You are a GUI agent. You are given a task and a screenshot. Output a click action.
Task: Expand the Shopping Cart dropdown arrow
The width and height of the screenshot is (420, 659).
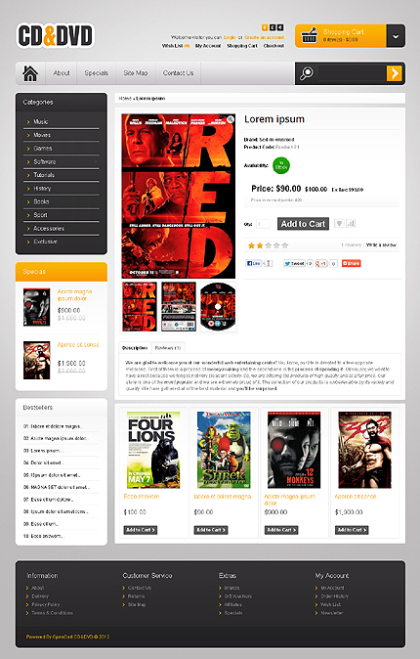[396, 36]
